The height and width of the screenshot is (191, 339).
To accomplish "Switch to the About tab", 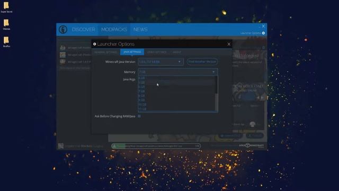I will pyautogui.click(x=176, y=52).
